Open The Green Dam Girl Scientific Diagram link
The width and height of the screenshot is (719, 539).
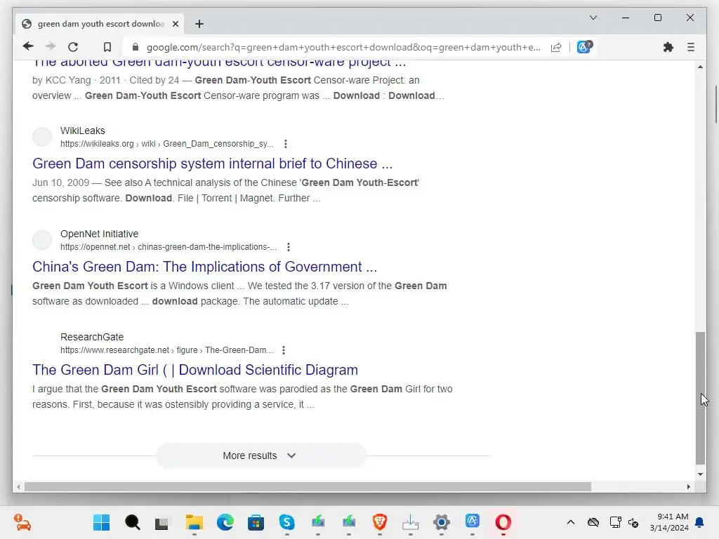(195, 370)
